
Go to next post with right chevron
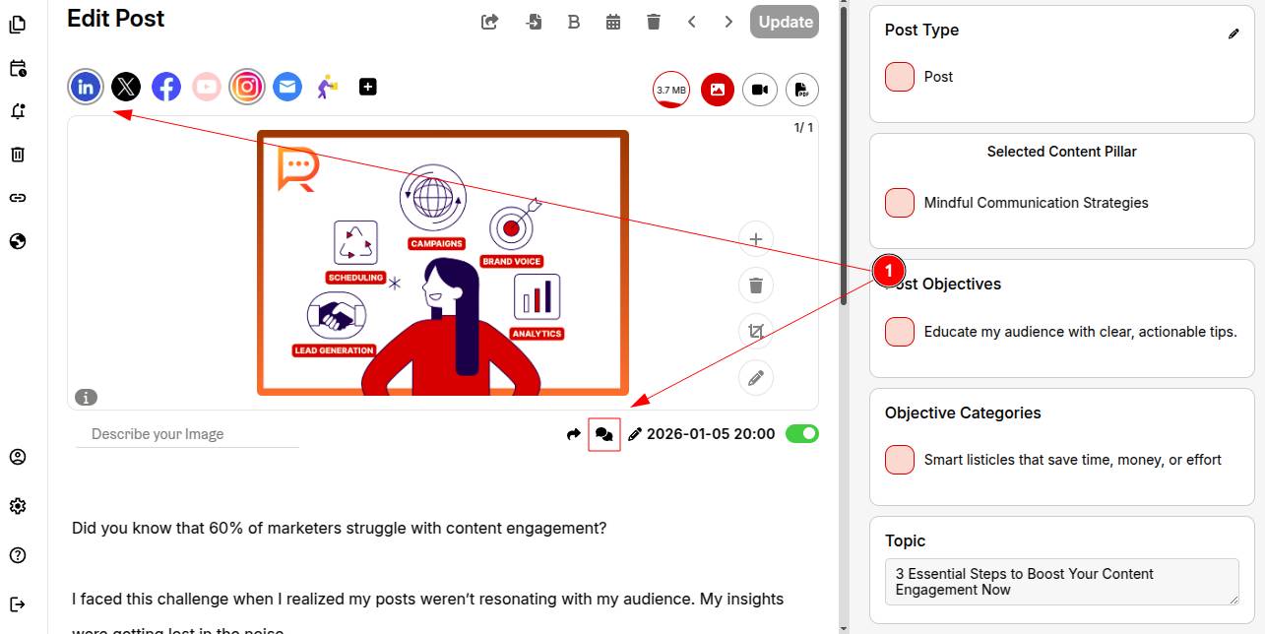[728, 22]
